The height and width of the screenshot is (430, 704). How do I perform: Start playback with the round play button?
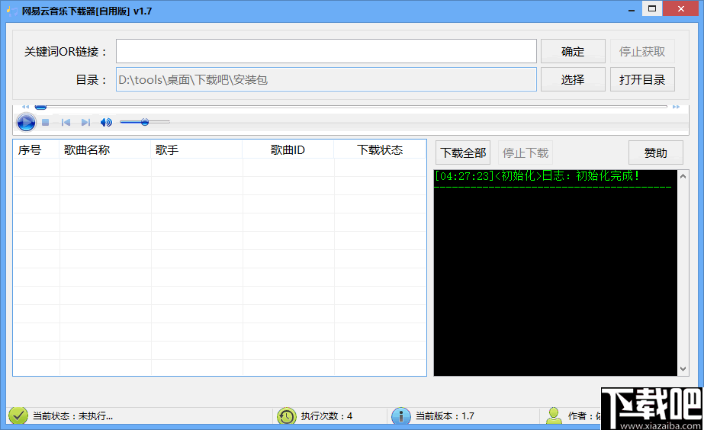click(26, 122)
